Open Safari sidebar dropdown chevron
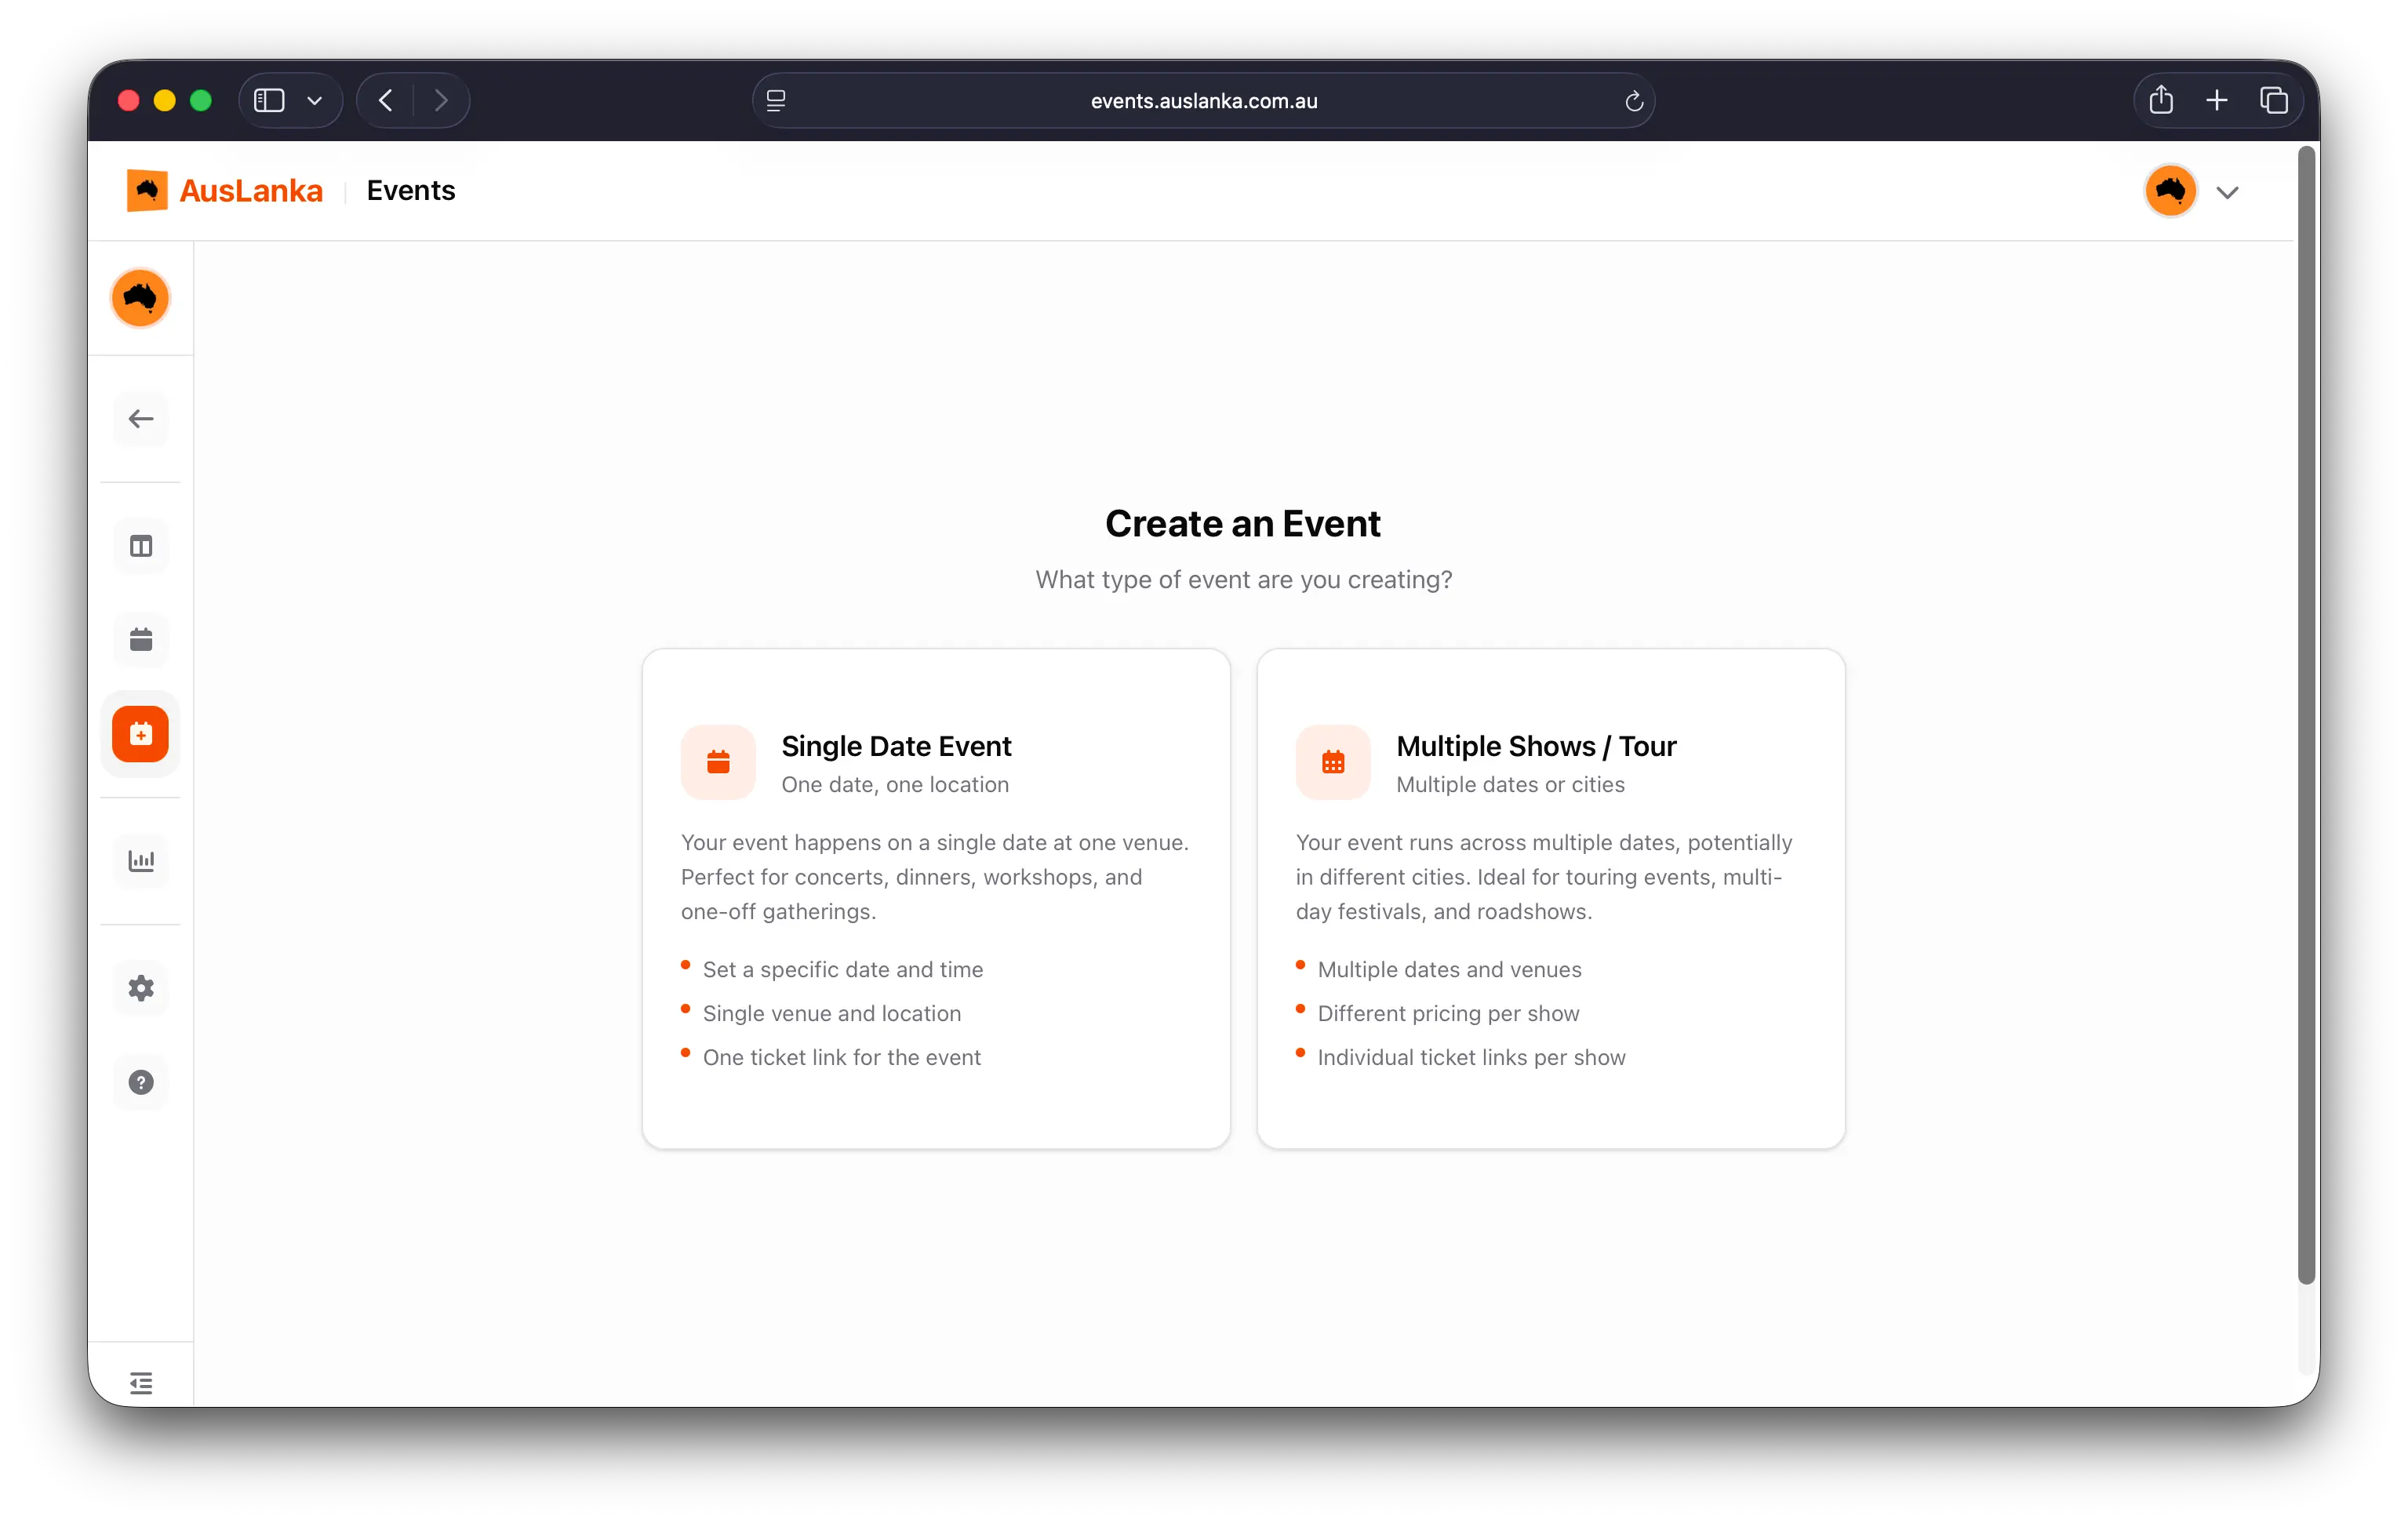 point(315,100)
